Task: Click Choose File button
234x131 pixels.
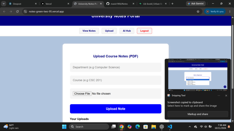Action: pos(82,93)
